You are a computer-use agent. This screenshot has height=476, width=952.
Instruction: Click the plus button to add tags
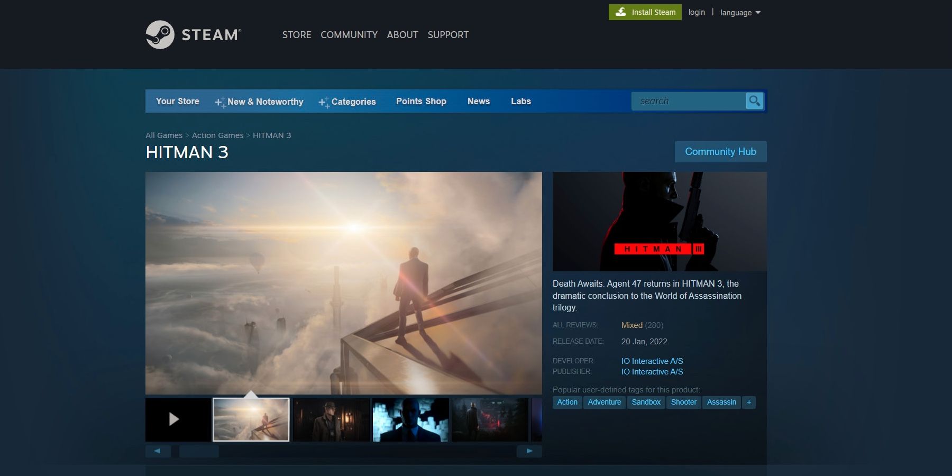(749, 402)
